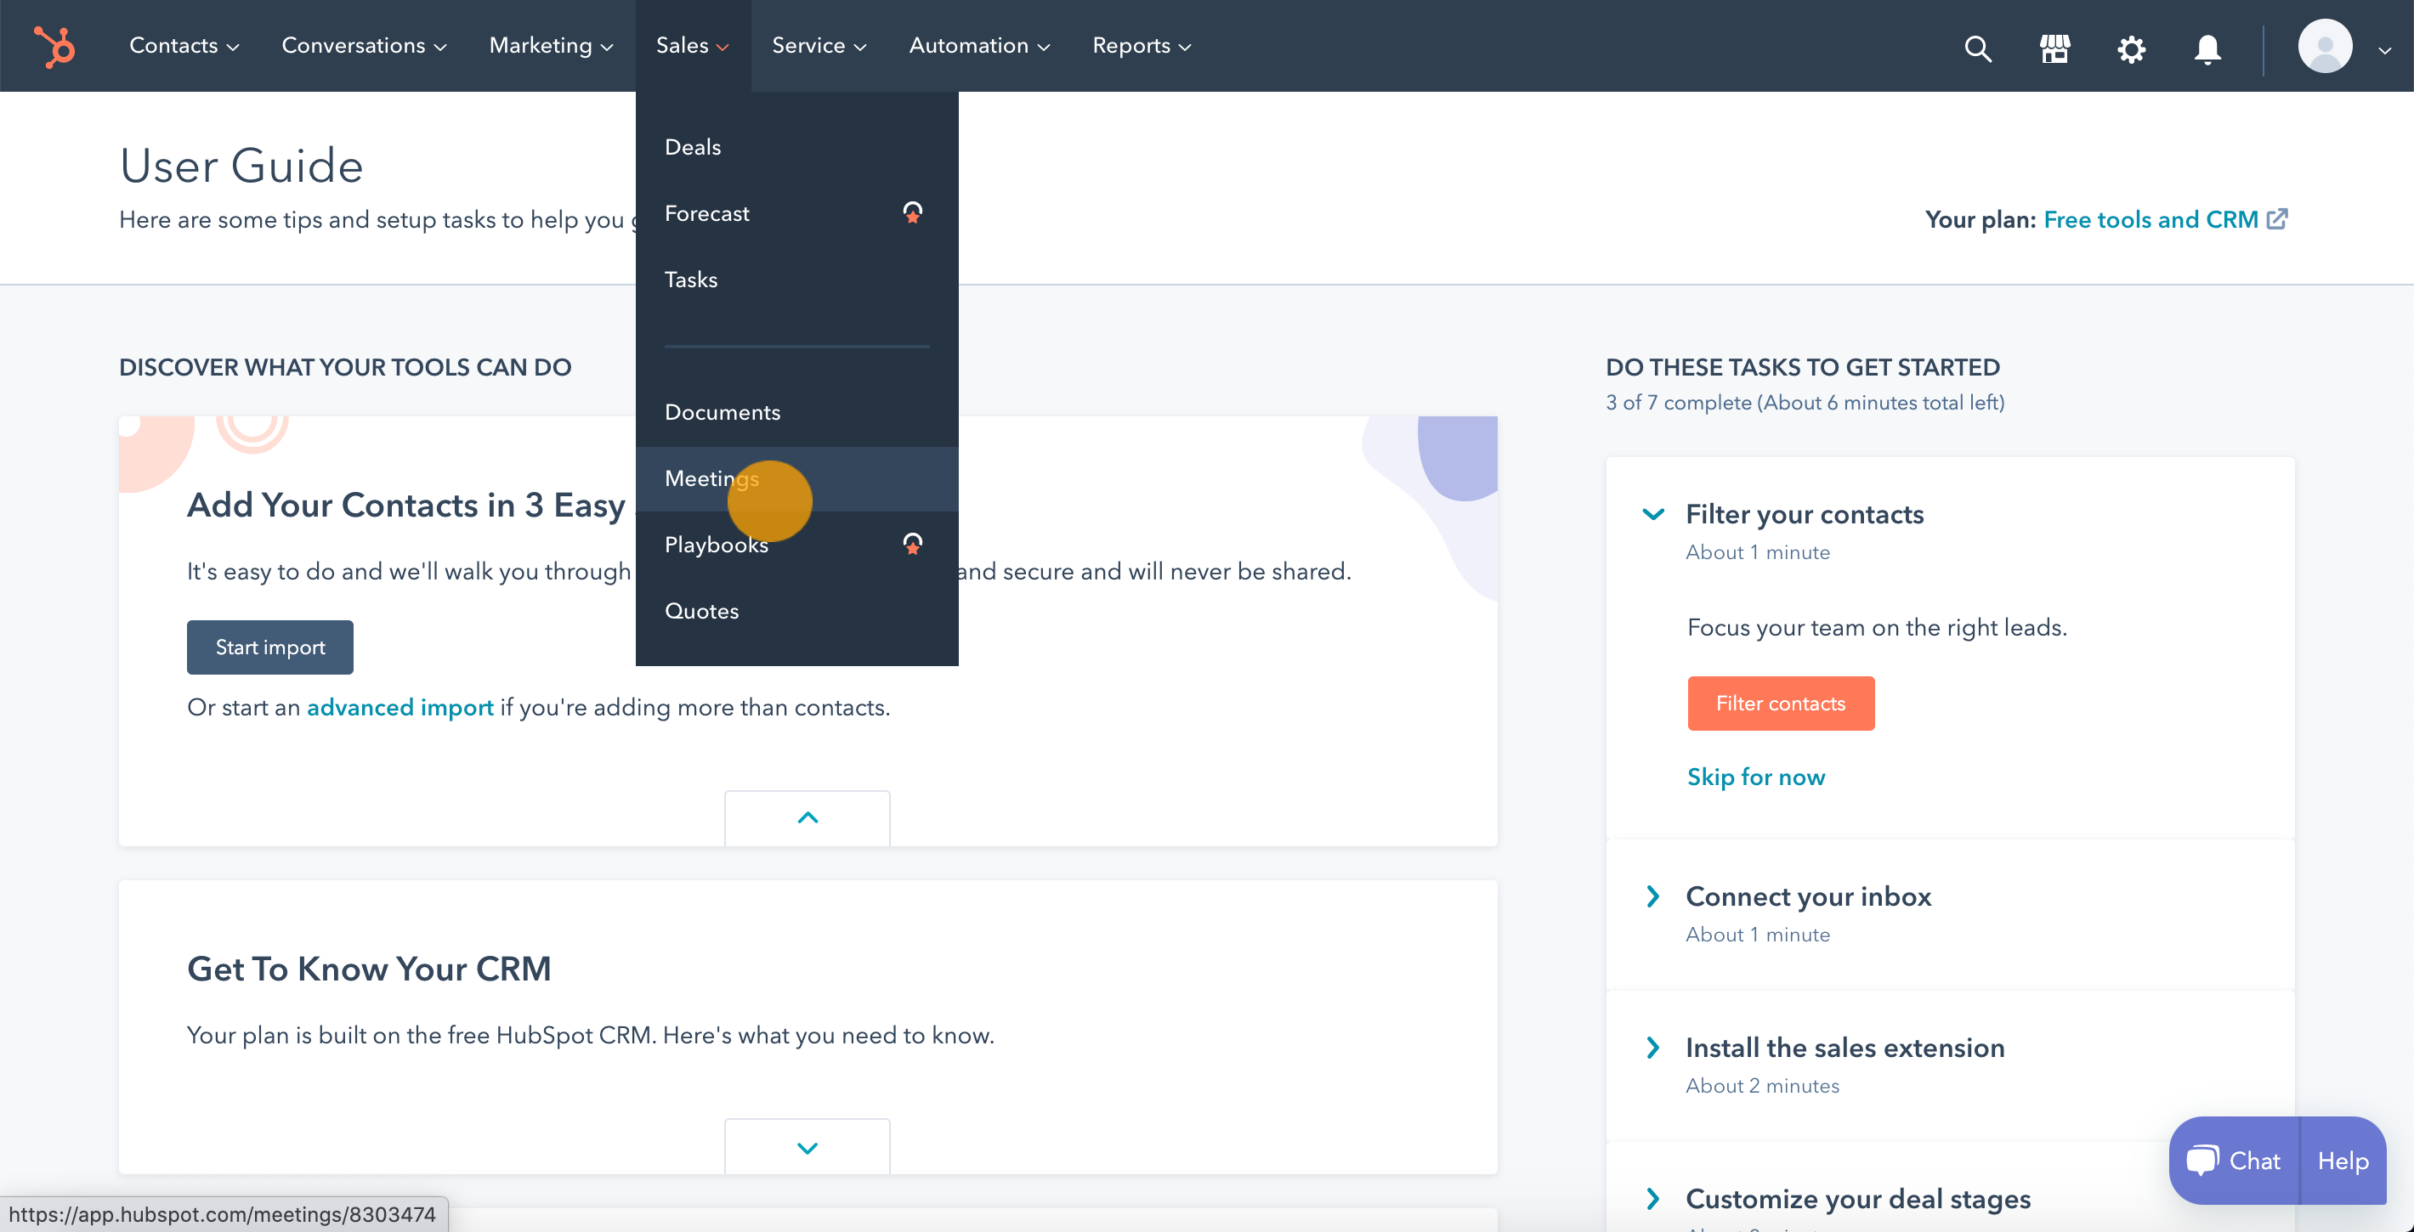This screenshot has height=1232, width=2414.
Task: Click the Chat bubble icon
Action: (2202, 1161)
